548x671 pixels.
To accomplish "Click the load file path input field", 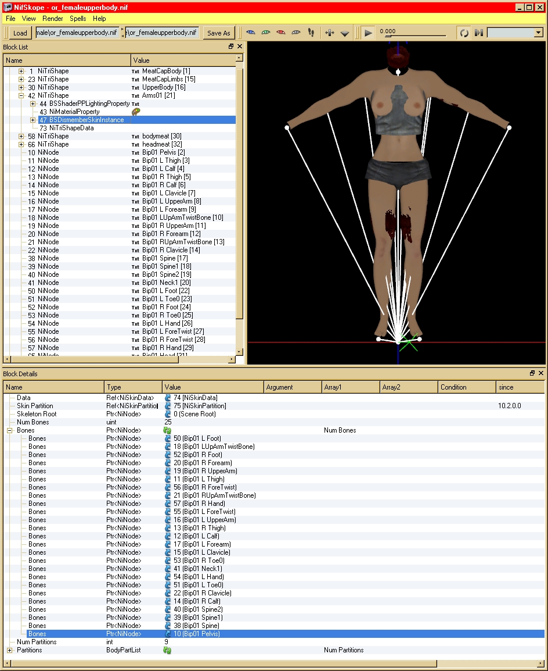I will coord(77,33).
